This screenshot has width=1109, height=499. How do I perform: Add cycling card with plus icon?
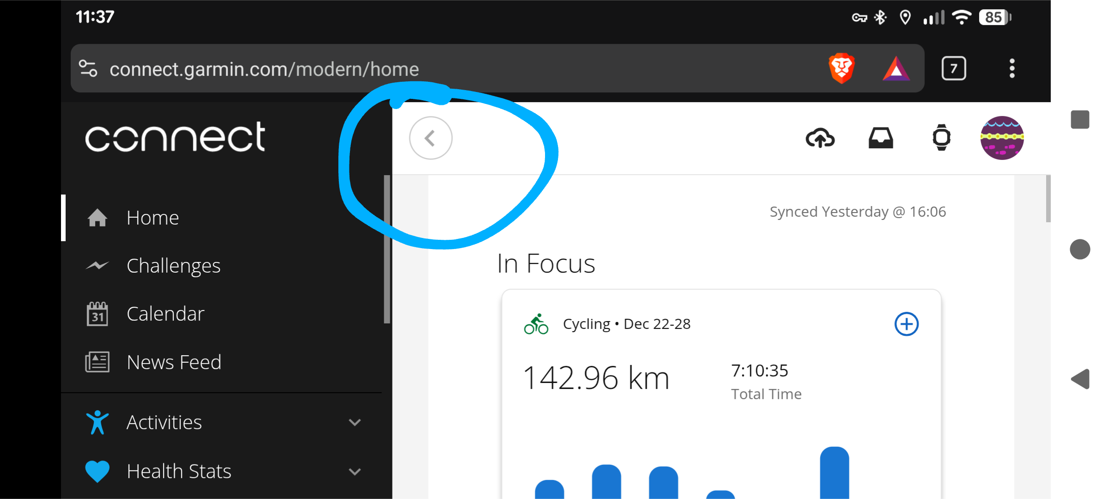click(x=906, y=324)
